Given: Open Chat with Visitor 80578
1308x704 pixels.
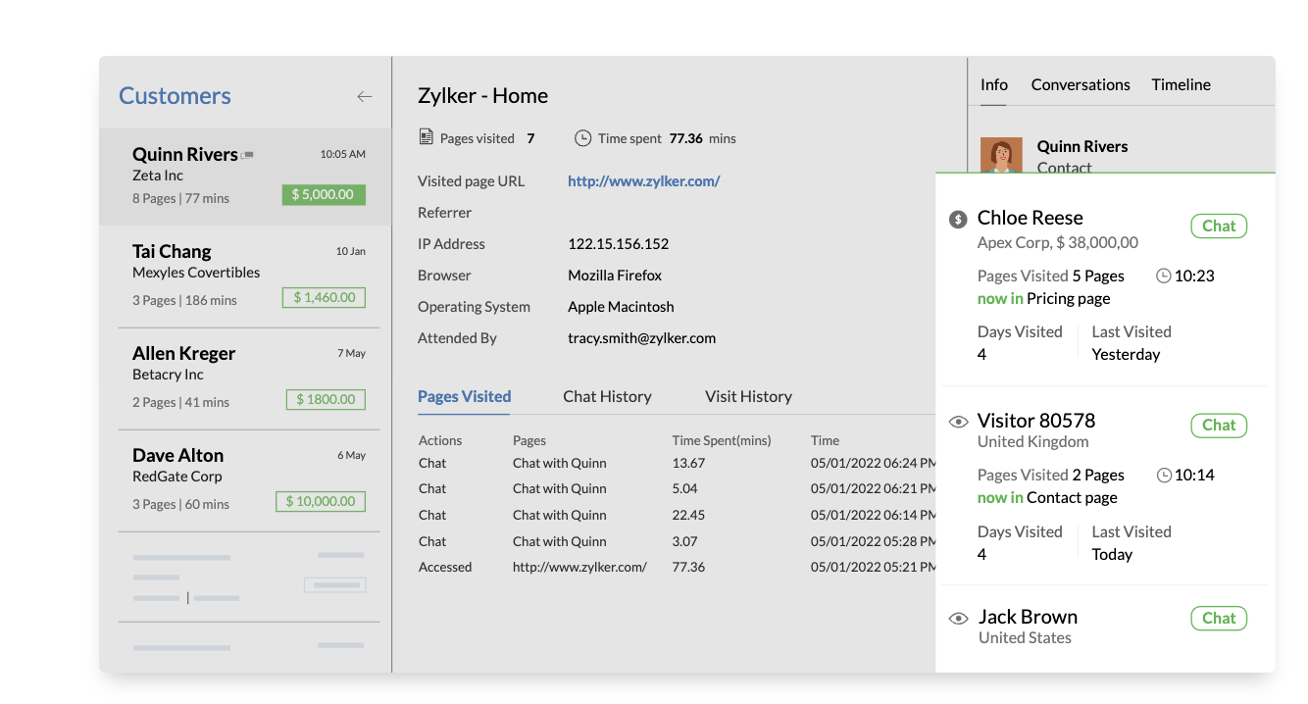Looking at the screenshot, I should pos(1219,426).
